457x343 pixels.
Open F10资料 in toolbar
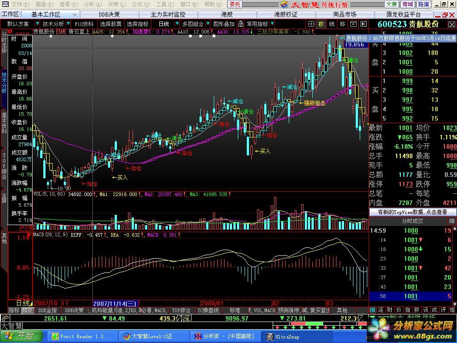pyautogui.click(x=84, y=24)
